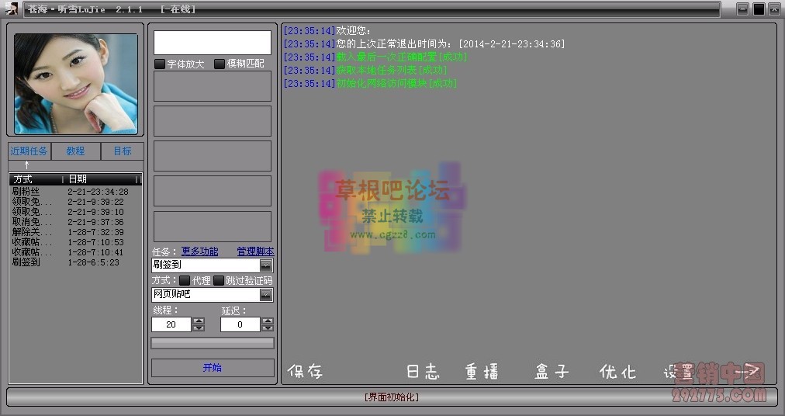Select the row dated 1-28-7:10:41
Viewport: 785px width, 416px height.
[75, 251]
